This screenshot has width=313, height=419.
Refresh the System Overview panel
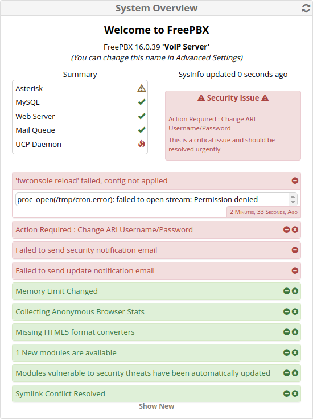pos(306,8)
